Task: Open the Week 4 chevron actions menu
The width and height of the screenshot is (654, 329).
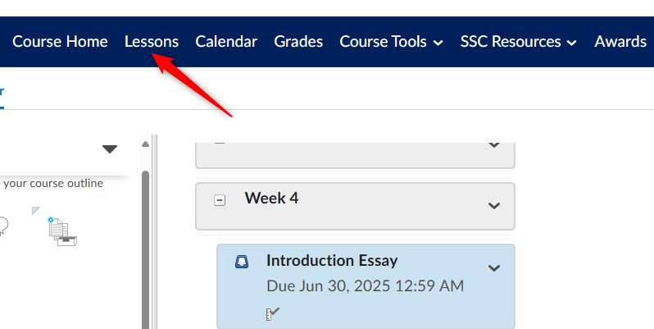Action: (x=494, y=205)
